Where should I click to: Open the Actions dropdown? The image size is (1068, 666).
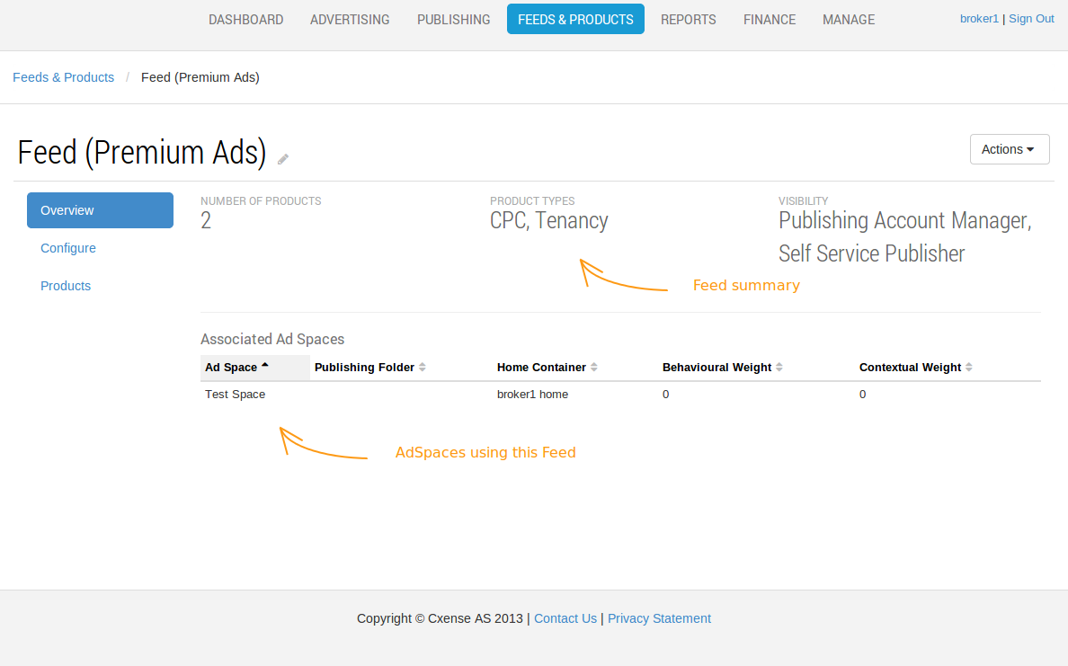(1010, 149)
